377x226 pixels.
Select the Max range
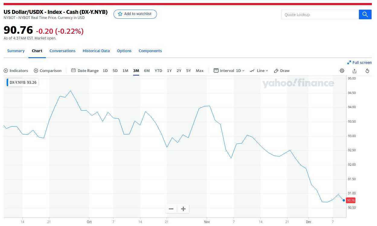tap(200, 71)
